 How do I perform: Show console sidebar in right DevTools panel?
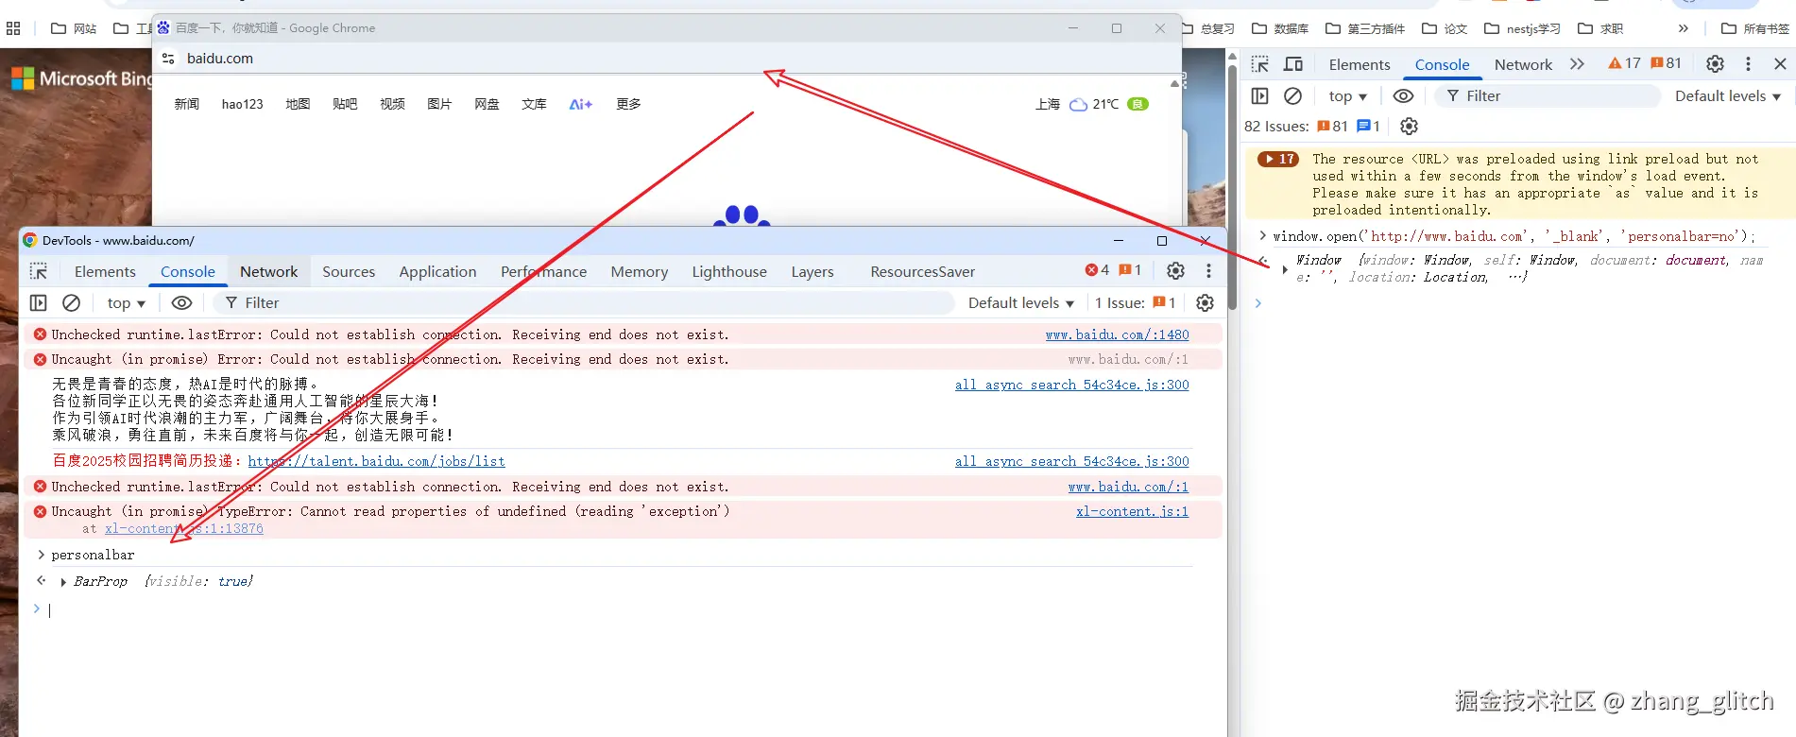coord(1260,95)
